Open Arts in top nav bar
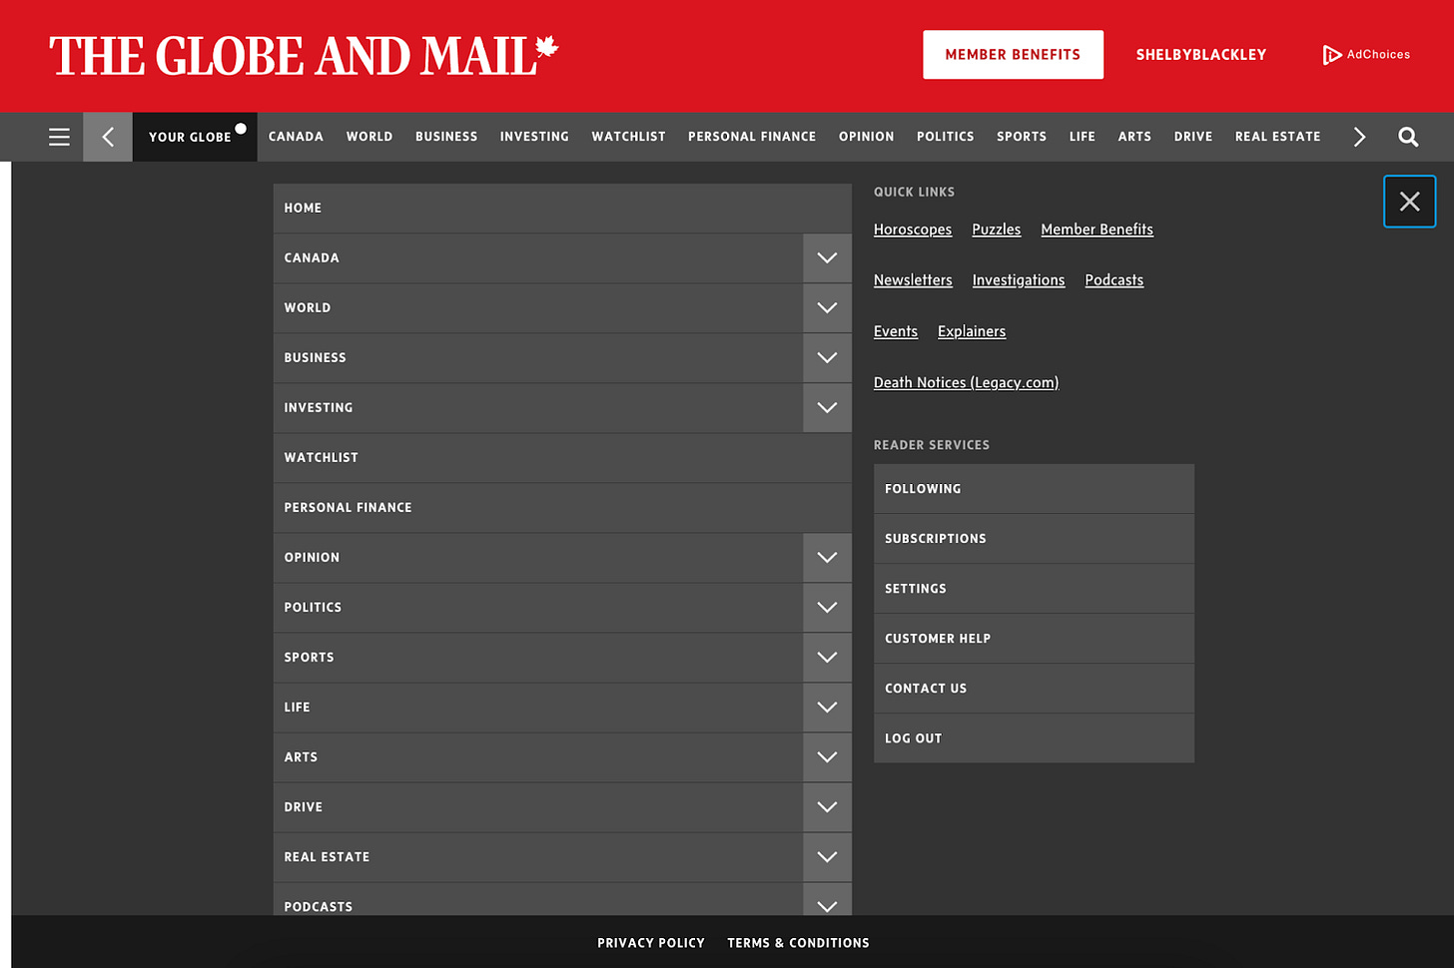1454x968 pixels. click(1134, 137)
